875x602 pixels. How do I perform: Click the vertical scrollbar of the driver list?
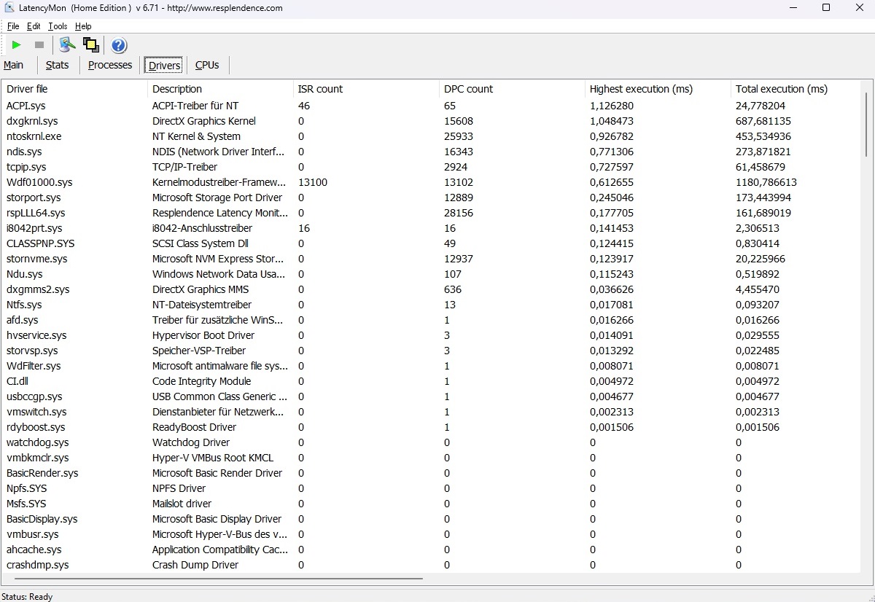pyautogui.click(x=866, y=124)
